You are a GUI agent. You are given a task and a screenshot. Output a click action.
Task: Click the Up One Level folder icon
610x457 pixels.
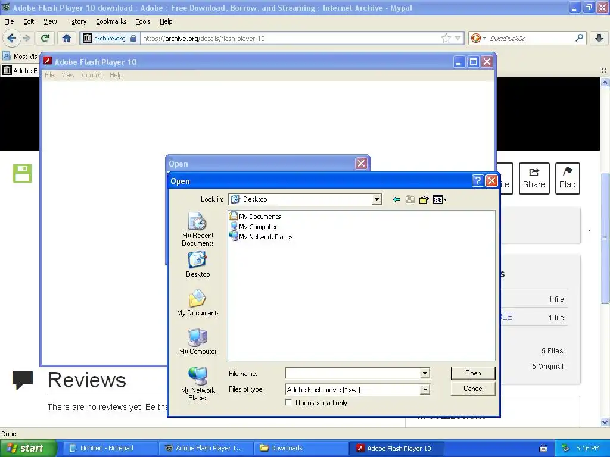tap(410, 199)
